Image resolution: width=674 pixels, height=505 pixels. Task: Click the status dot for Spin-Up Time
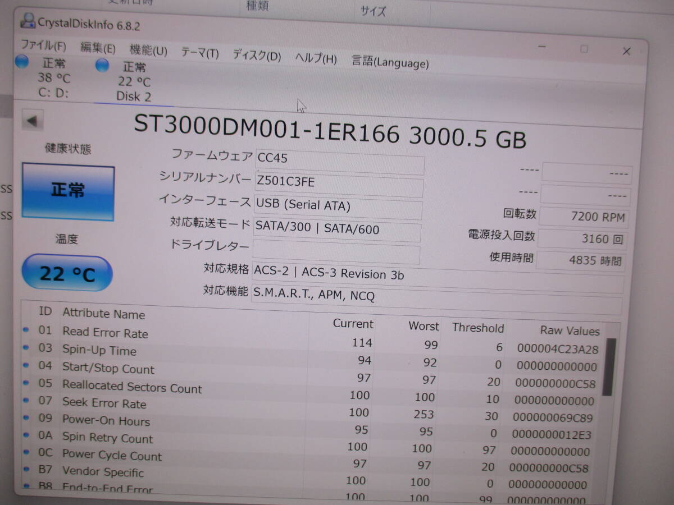pyautogui.click(x=26, y=347)
